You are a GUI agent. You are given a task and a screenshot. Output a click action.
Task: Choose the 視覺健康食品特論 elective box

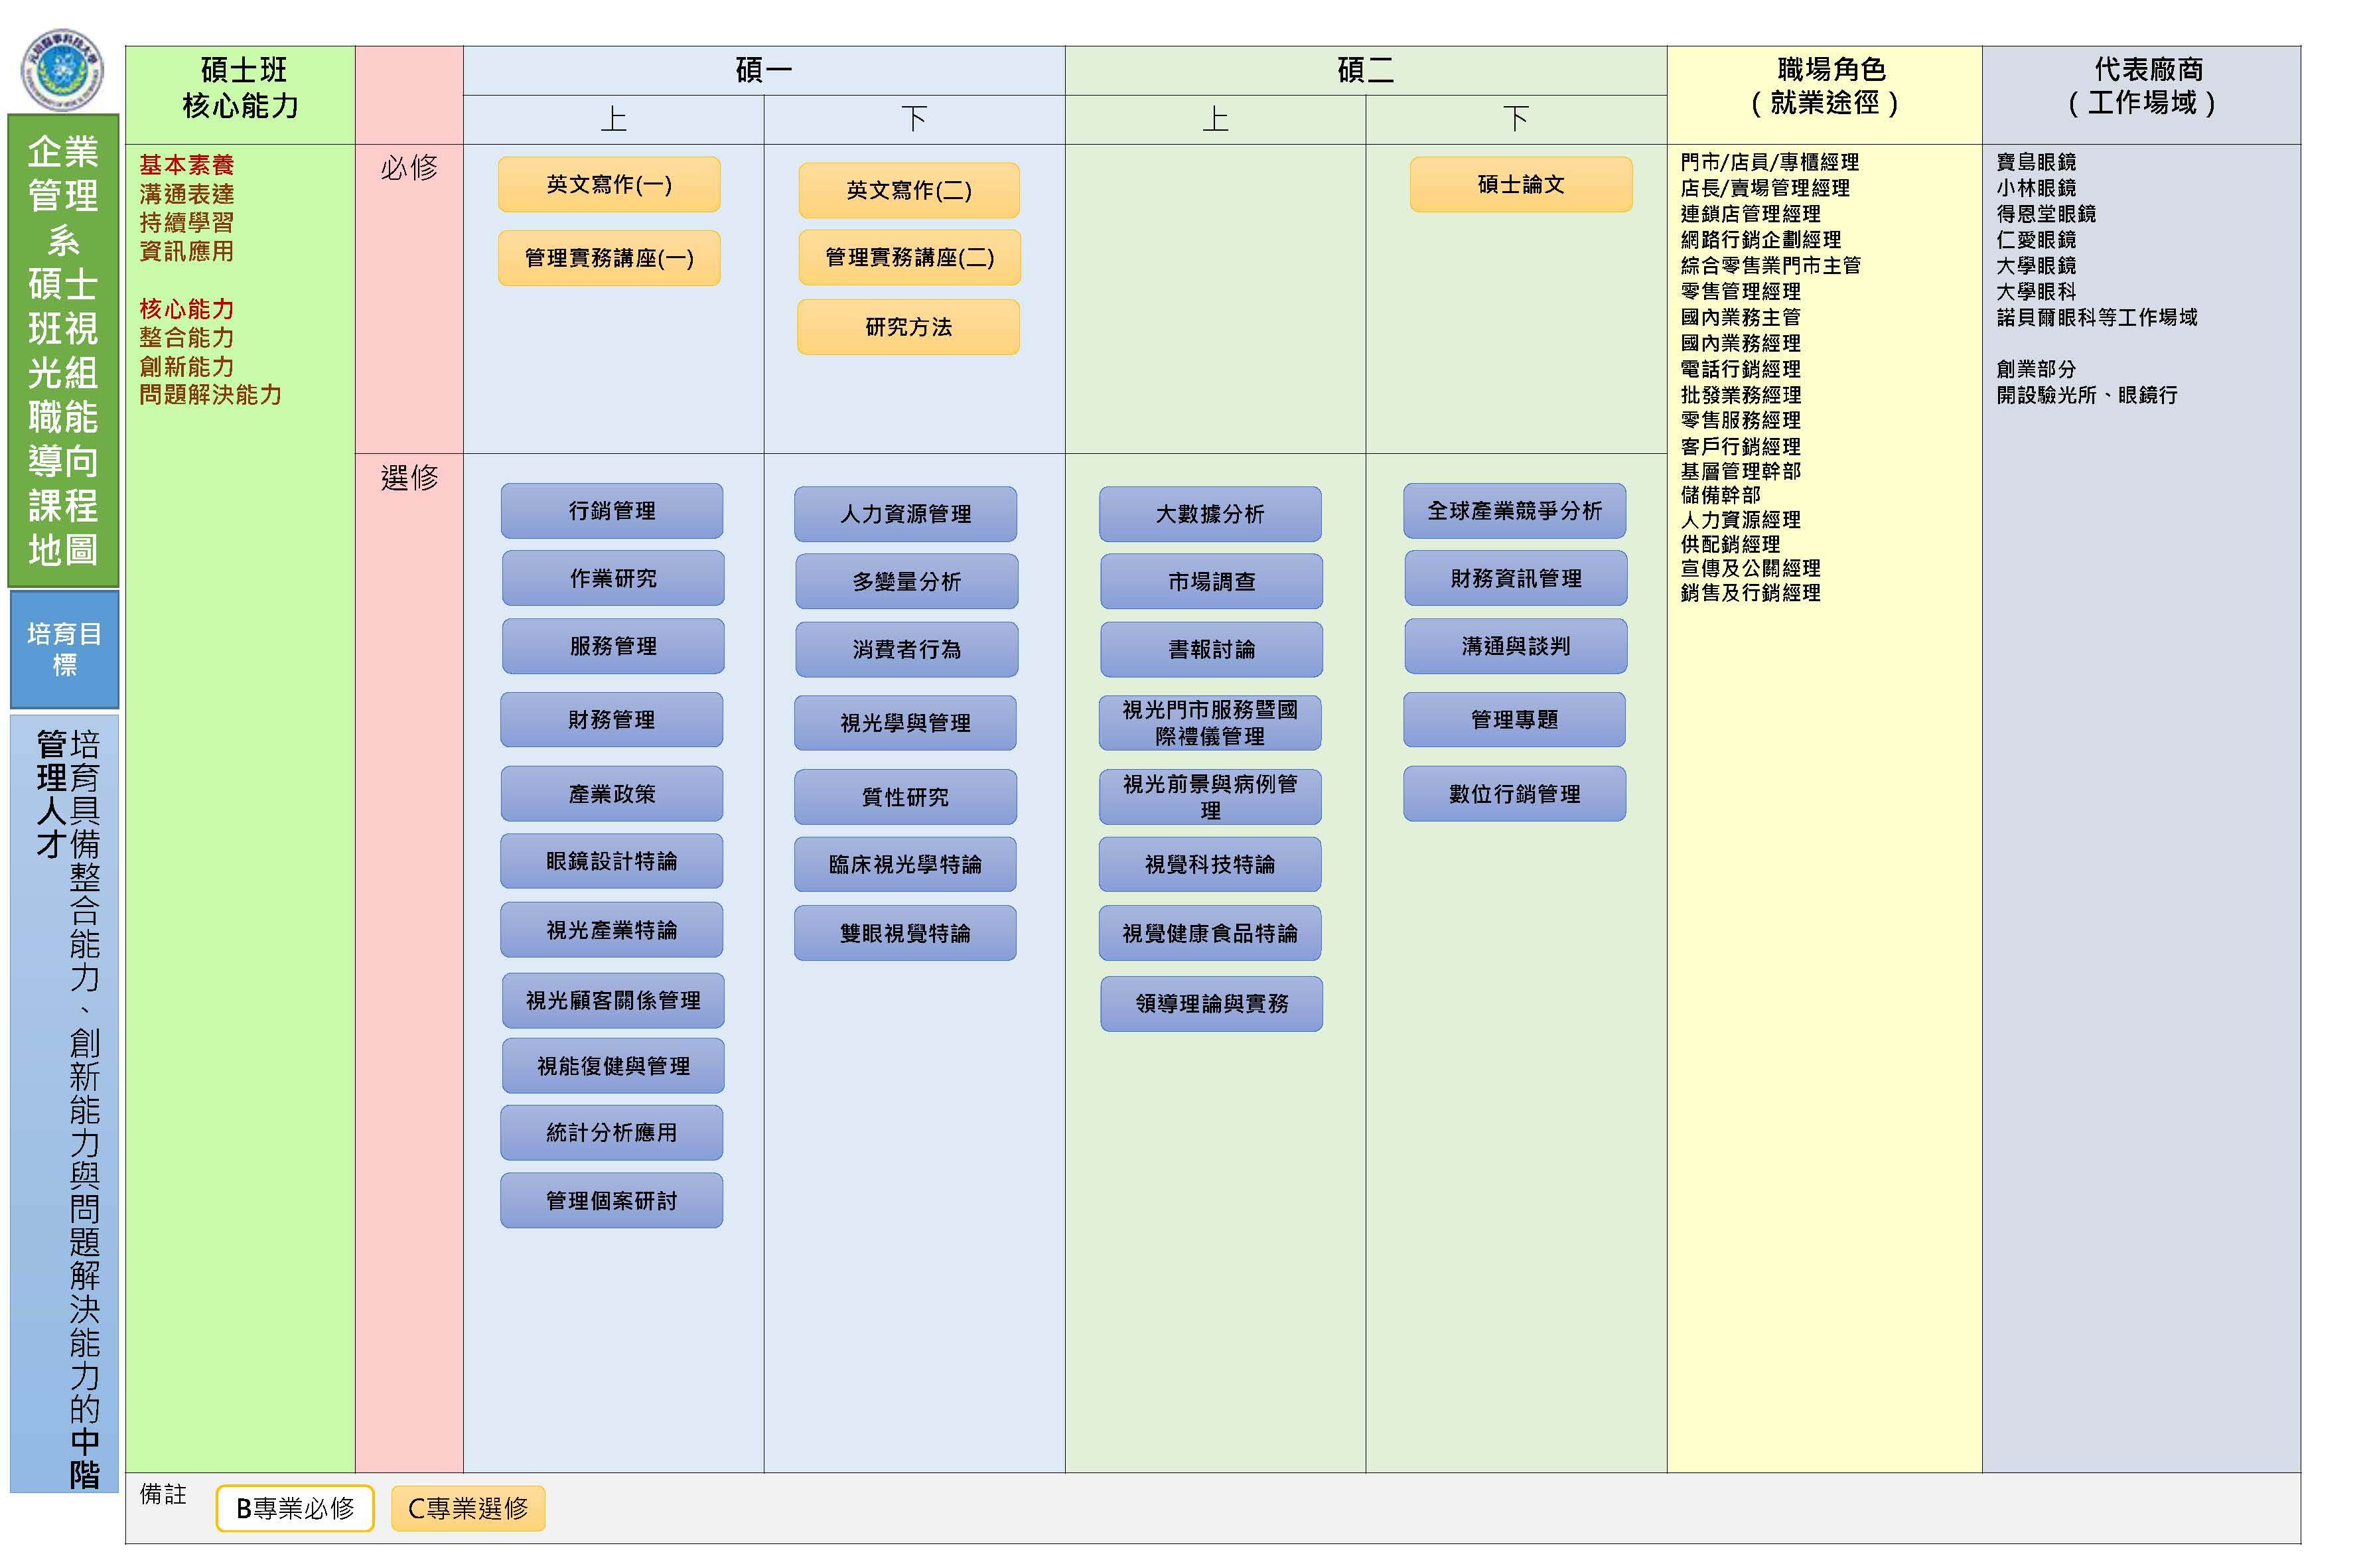(1210, 933)
